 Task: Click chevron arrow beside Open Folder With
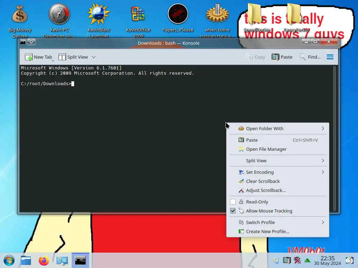click(x=323, y=128)
